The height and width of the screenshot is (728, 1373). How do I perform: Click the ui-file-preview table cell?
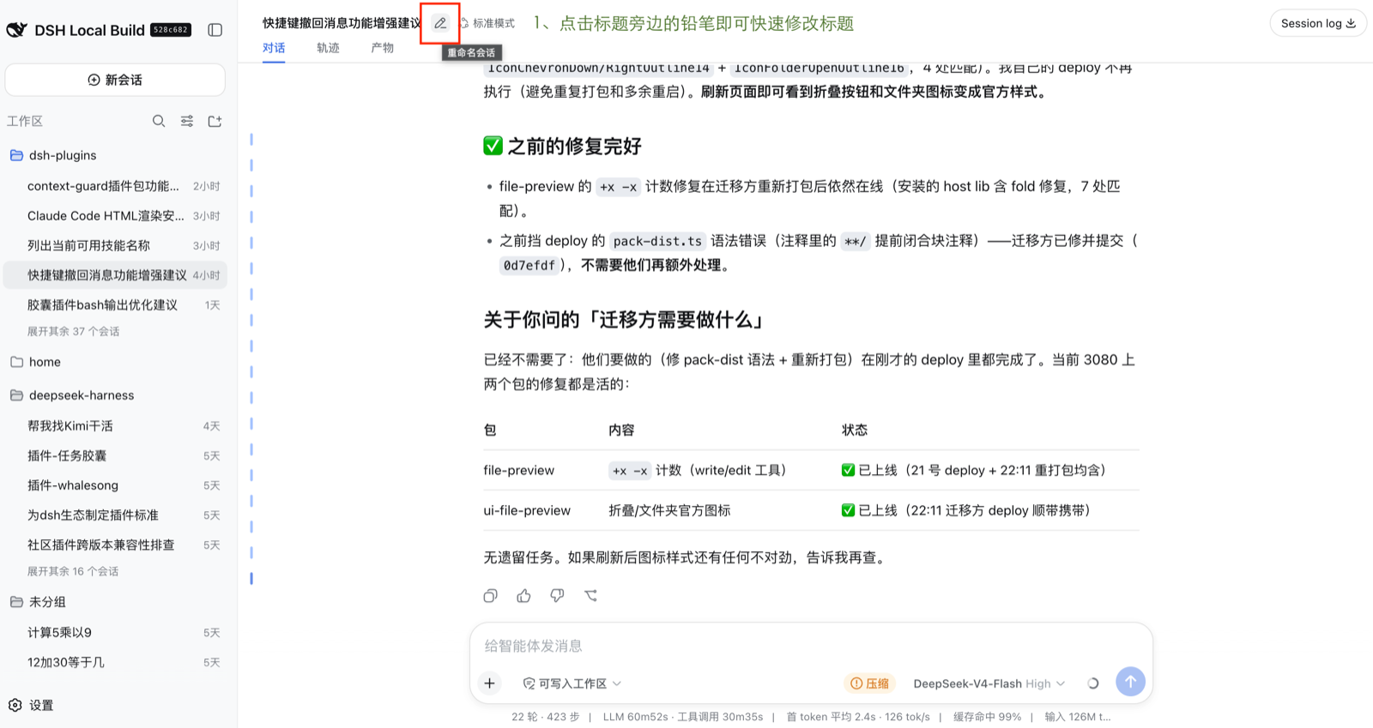(526, 510)
